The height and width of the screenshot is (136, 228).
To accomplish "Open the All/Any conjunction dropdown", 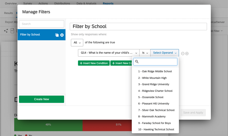I will (77, 42).
